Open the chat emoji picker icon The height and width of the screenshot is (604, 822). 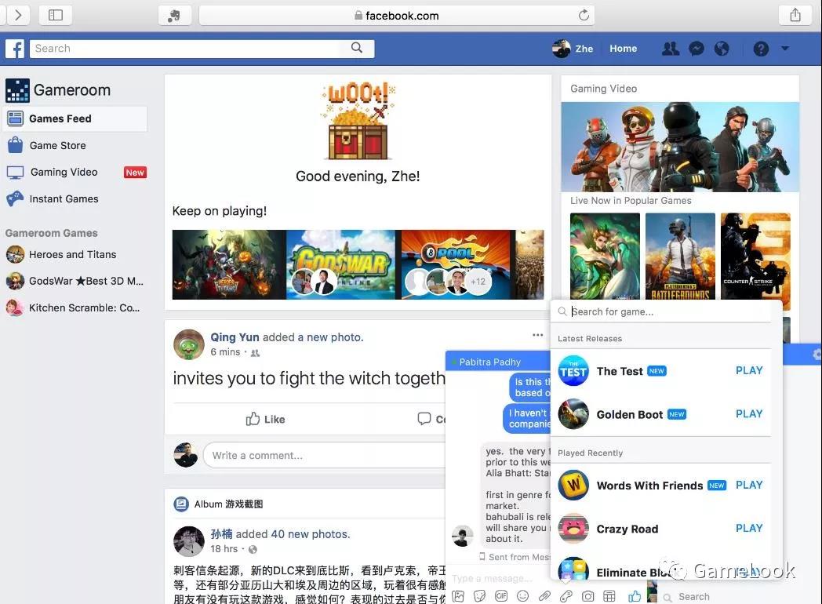point(522,596)
